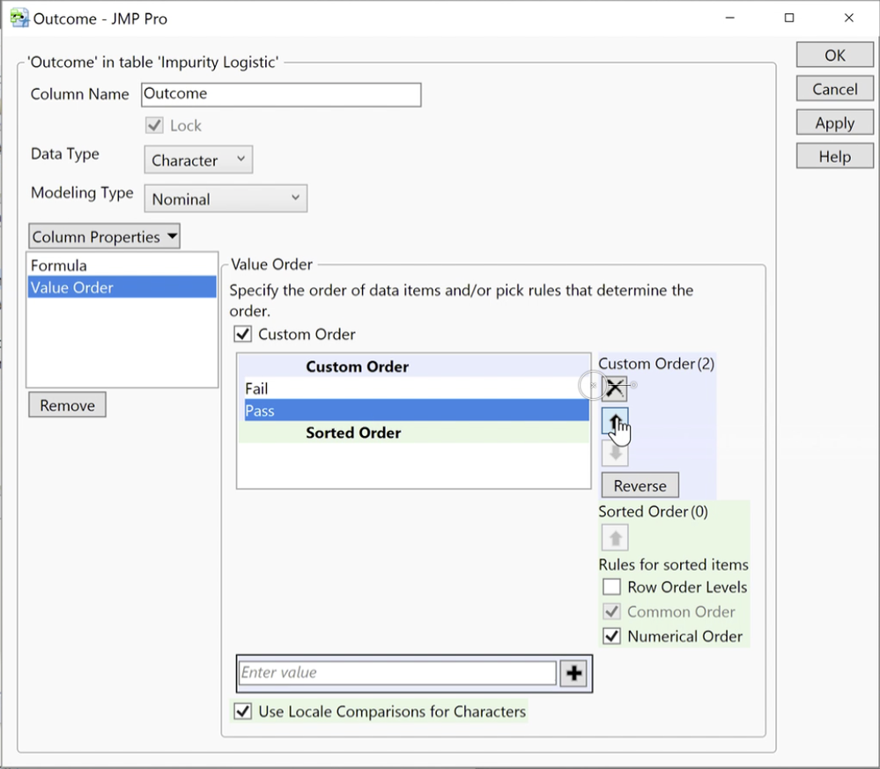Enable Row Order Levels
Screen dimensions: 880x769
point(611,587)
